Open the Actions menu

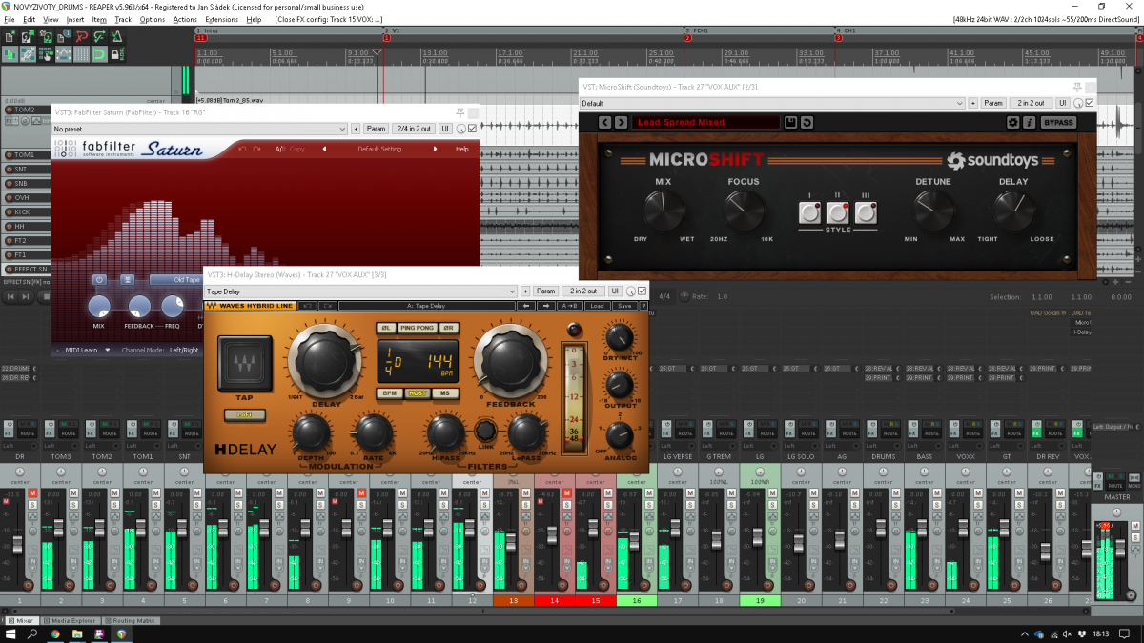point(186,19)
